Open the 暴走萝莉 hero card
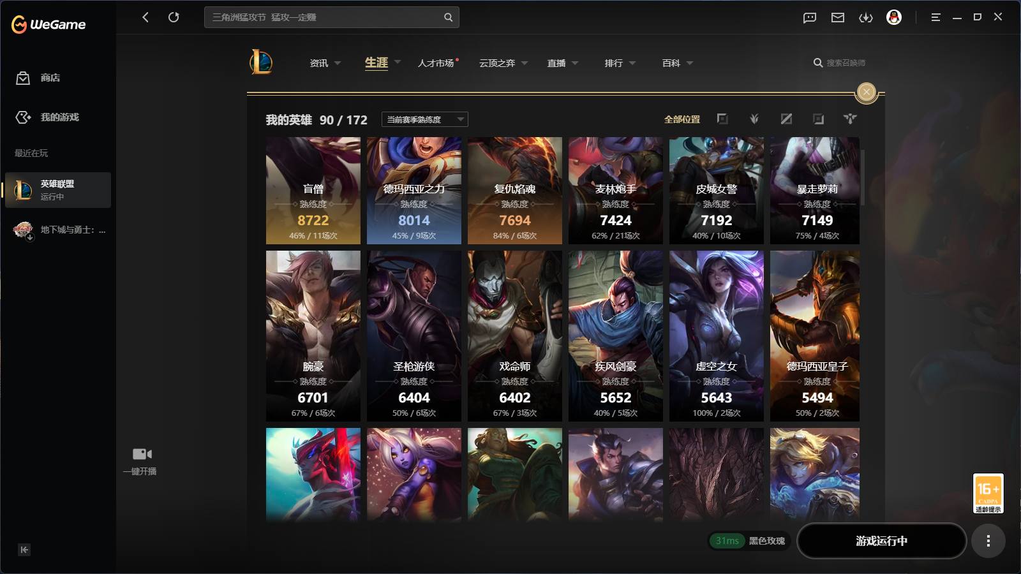This screenshot has height=574, width=1021. tap(815, 191)
